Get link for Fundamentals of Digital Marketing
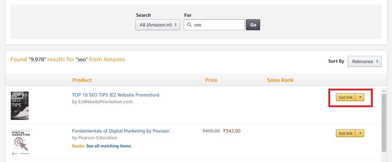The image size is (392, 162). pyautogui.click(x=346, y=133)
